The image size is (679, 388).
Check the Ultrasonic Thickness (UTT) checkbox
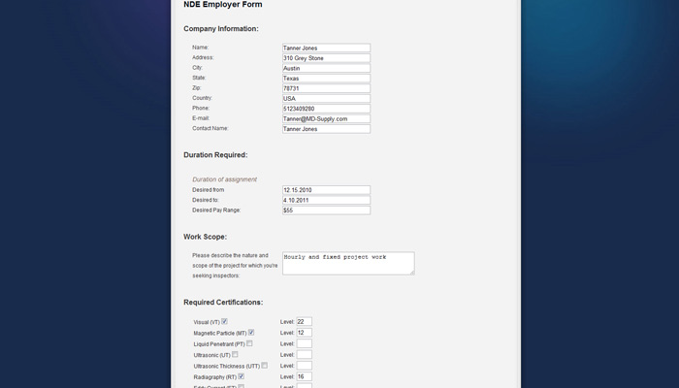pos(264,366)
